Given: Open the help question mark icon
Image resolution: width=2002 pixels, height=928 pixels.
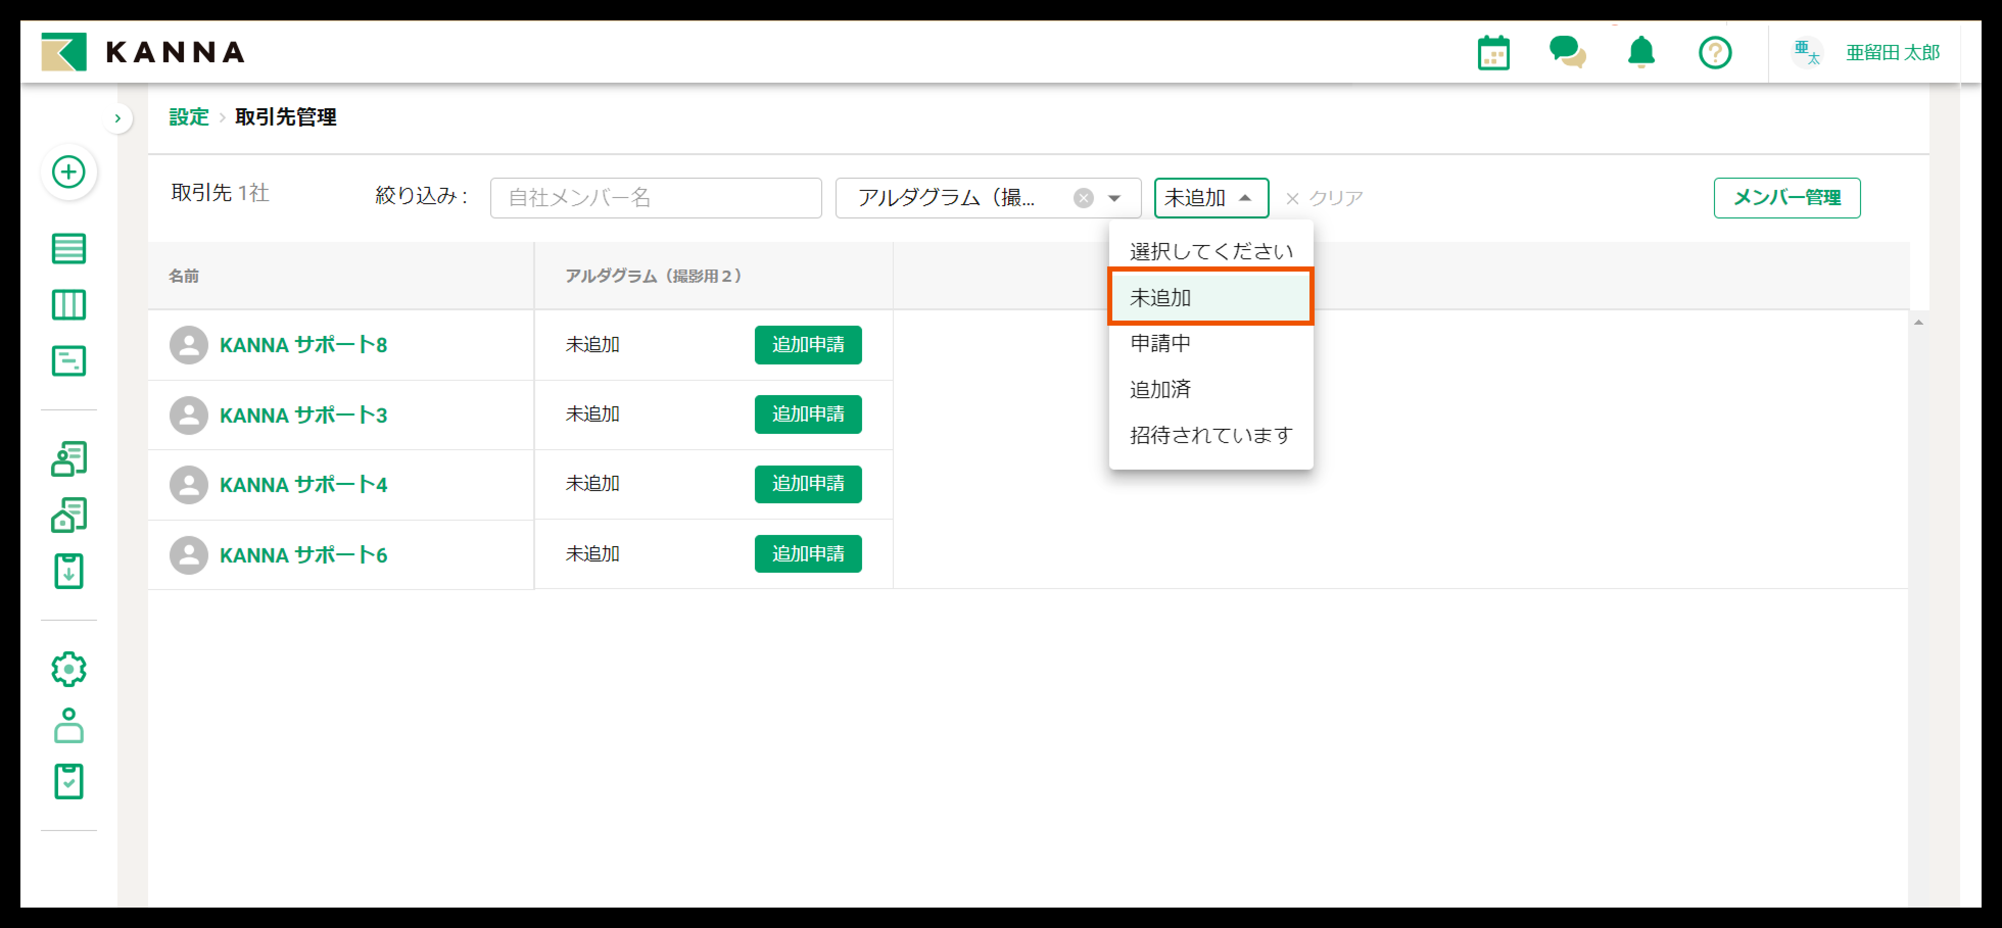Looking at the screenshot, I should point(1714,53).
